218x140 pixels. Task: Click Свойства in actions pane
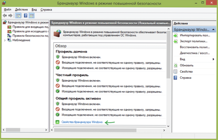(x=186, y=72)
